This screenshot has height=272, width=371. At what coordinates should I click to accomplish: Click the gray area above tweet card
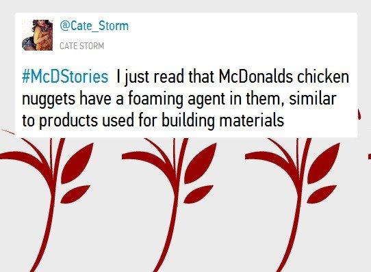tap(186, 6)
